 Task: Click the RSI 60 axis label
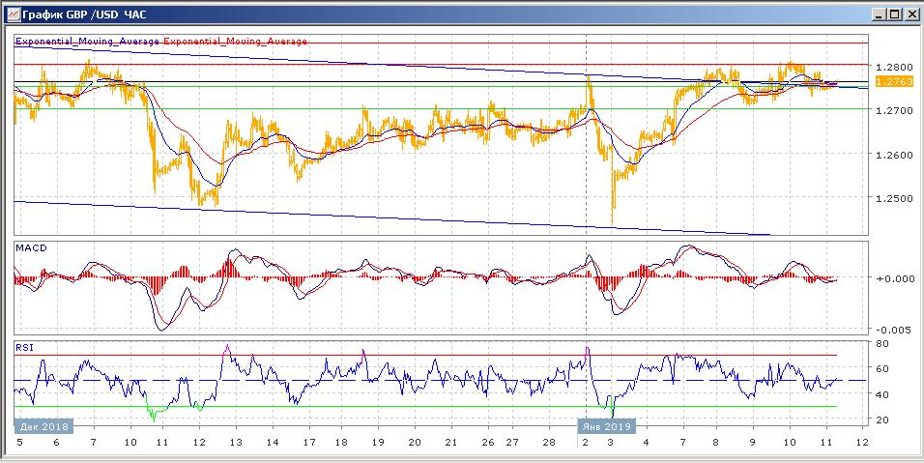point(881,368)
